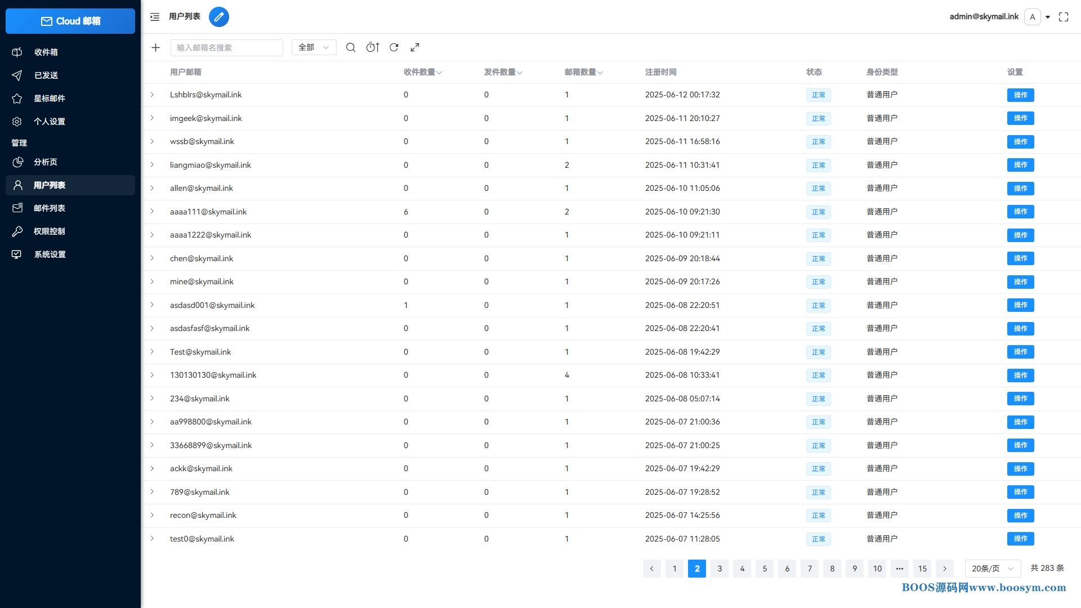The height and width of the screenshot is (608, 1081).
Task: Expand the aaaa111@skymail.ink row details
Action: (x=152, y=212)
